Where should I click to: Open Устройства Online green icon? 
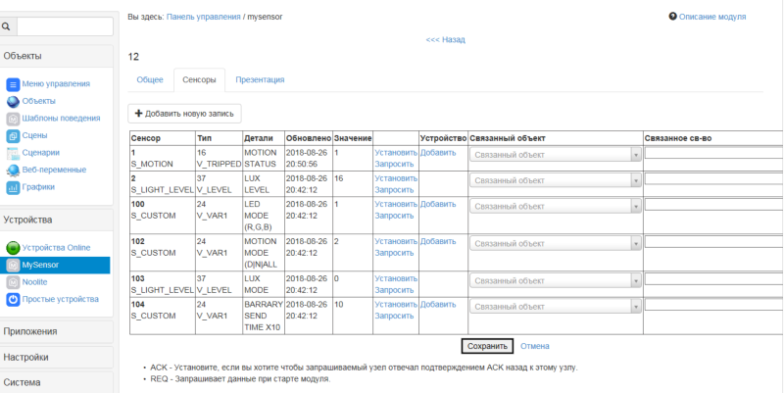point(13,248)
